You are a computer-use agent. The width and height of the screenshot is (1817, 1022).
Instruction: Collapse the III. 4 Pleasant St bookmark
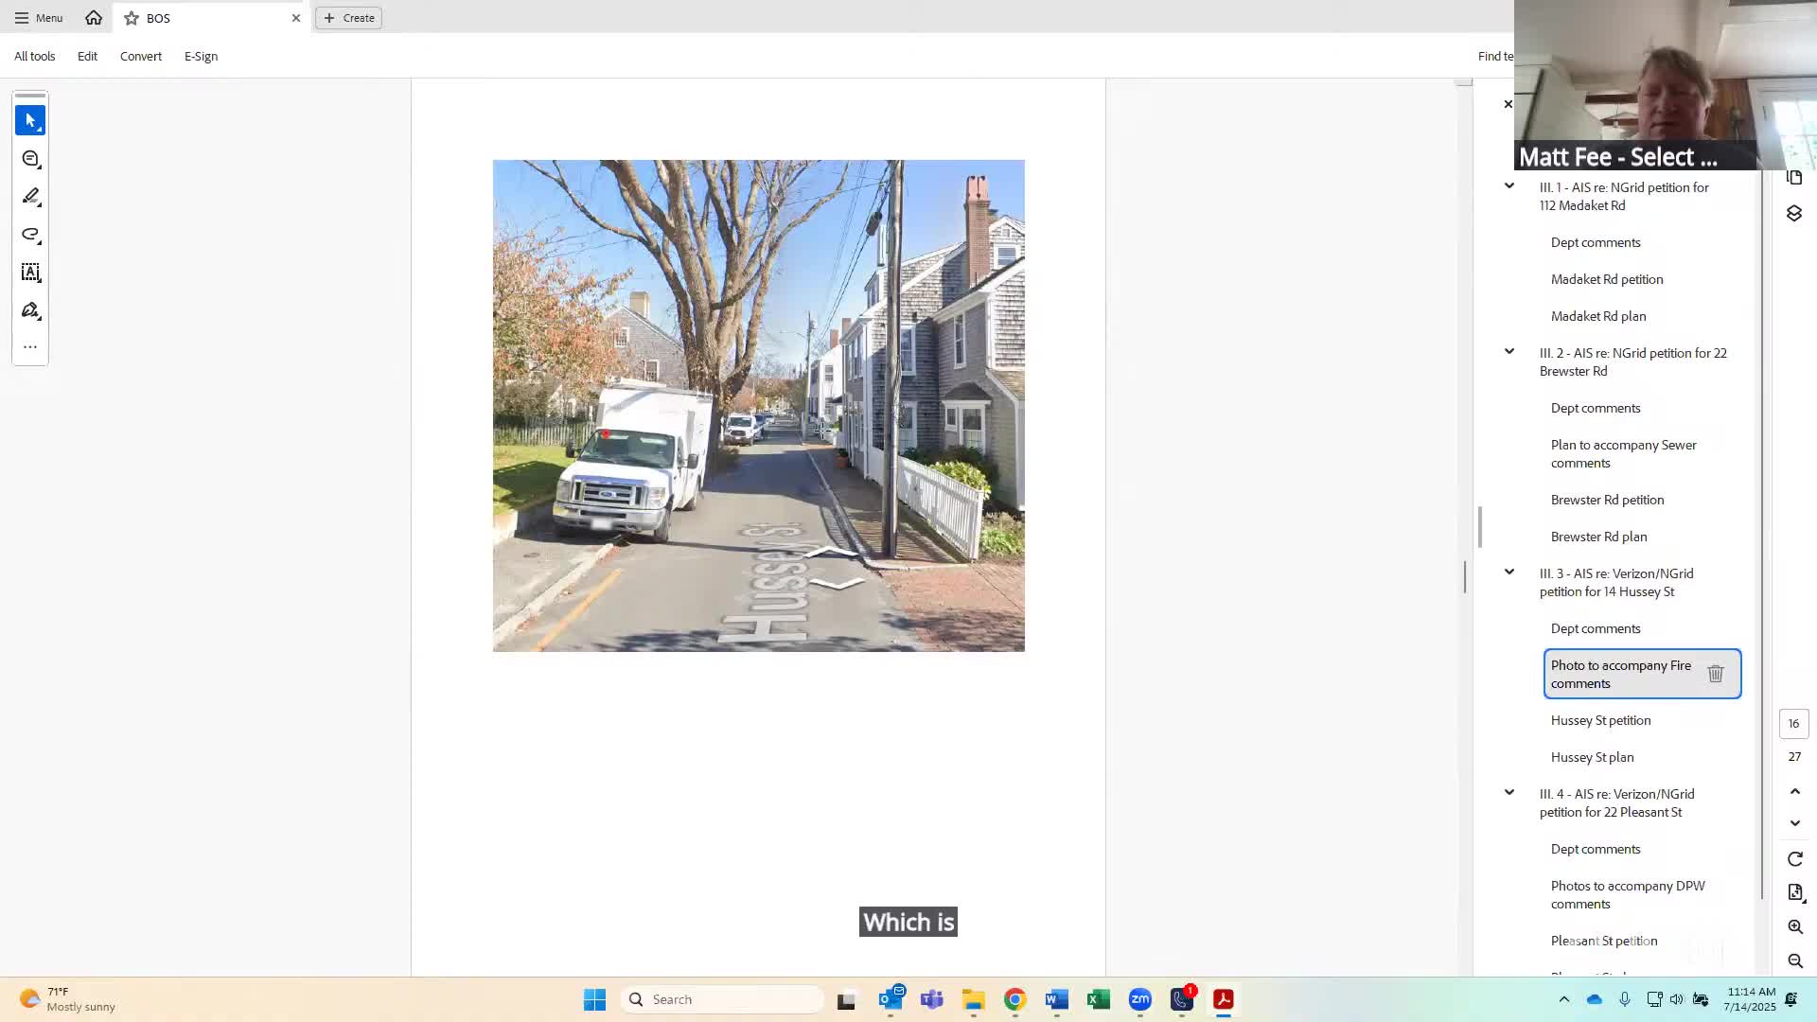tap(1509, 793)
